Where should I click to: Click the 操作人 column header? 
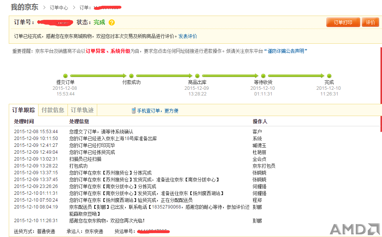260,121
